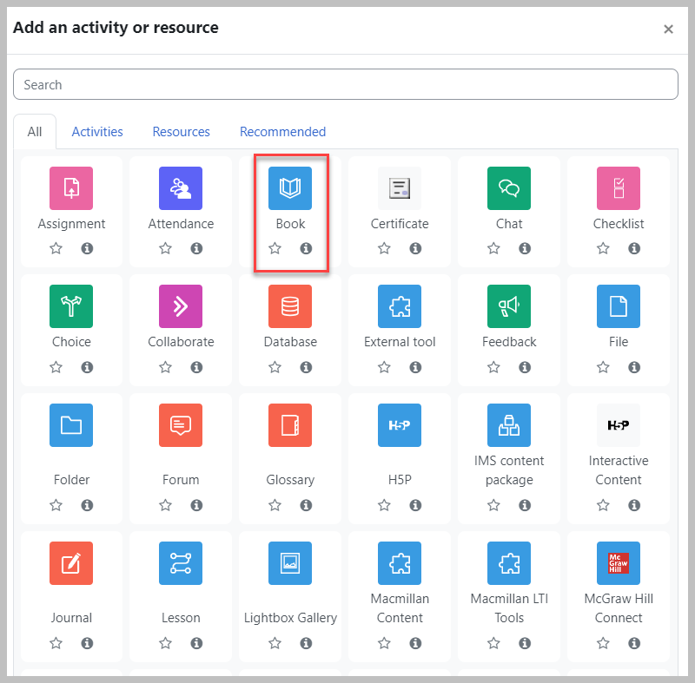Select the Folder resource icon
The height and width of the screenshot is (683, 695).
[71, 425]
